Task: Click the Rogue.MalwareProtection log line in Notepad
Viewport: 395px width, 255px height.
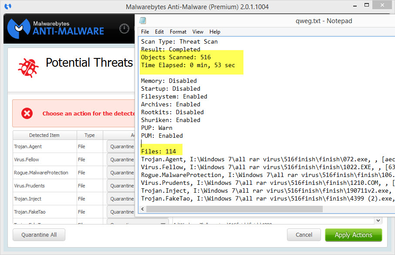Action: coord(268,175)
